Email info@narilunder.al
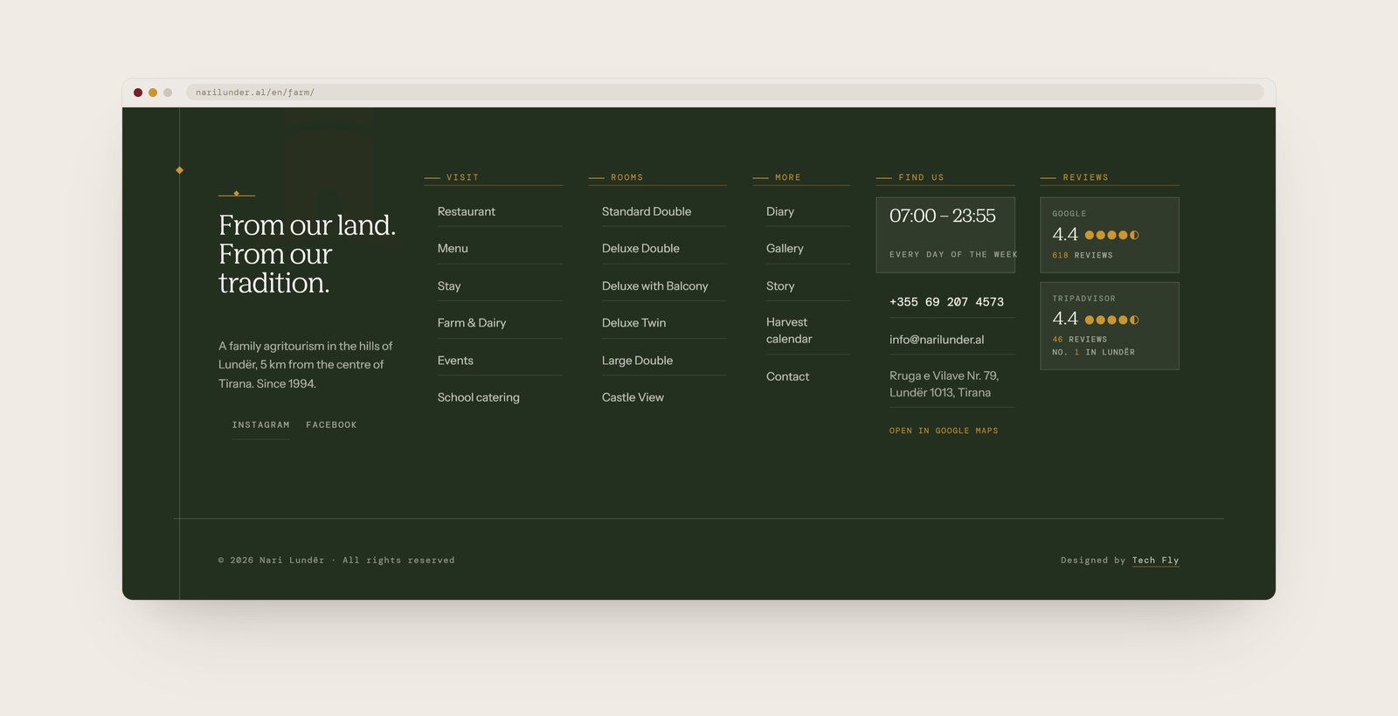Image resolution: width=1398 pixels, height=716 pixels. coord(937,340)
